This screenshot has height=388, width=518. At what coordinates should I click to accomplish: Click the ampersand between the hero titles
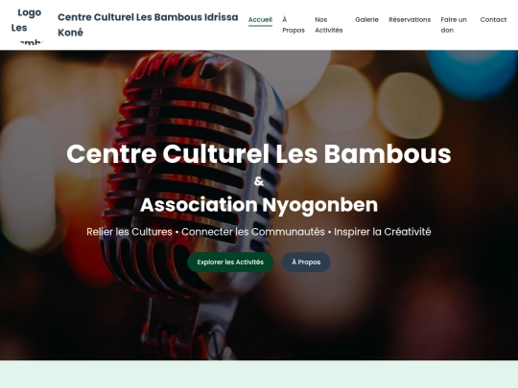coord(259,181)
